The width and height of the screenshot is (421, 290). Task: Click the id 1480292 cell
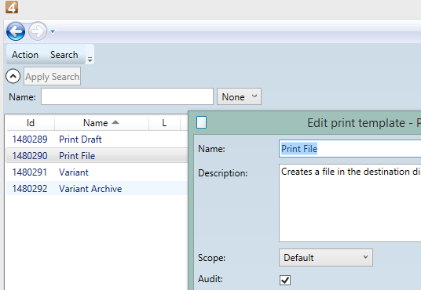pos(30,189)
